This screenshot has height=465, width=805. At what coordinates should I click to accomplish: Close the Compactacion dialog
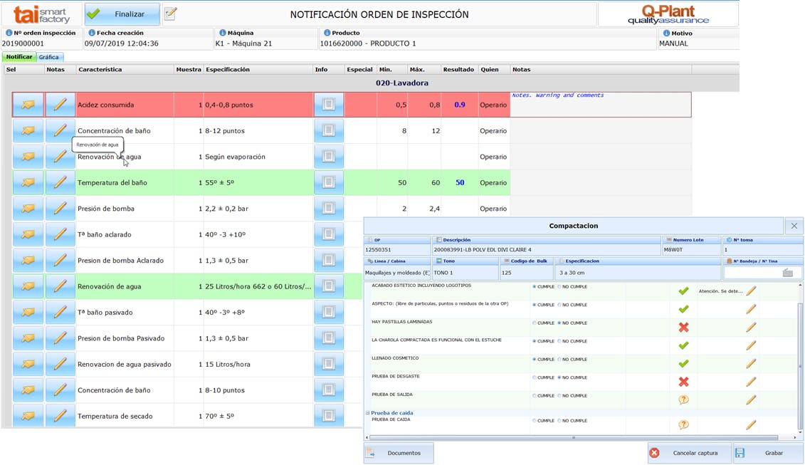point(794,226)
